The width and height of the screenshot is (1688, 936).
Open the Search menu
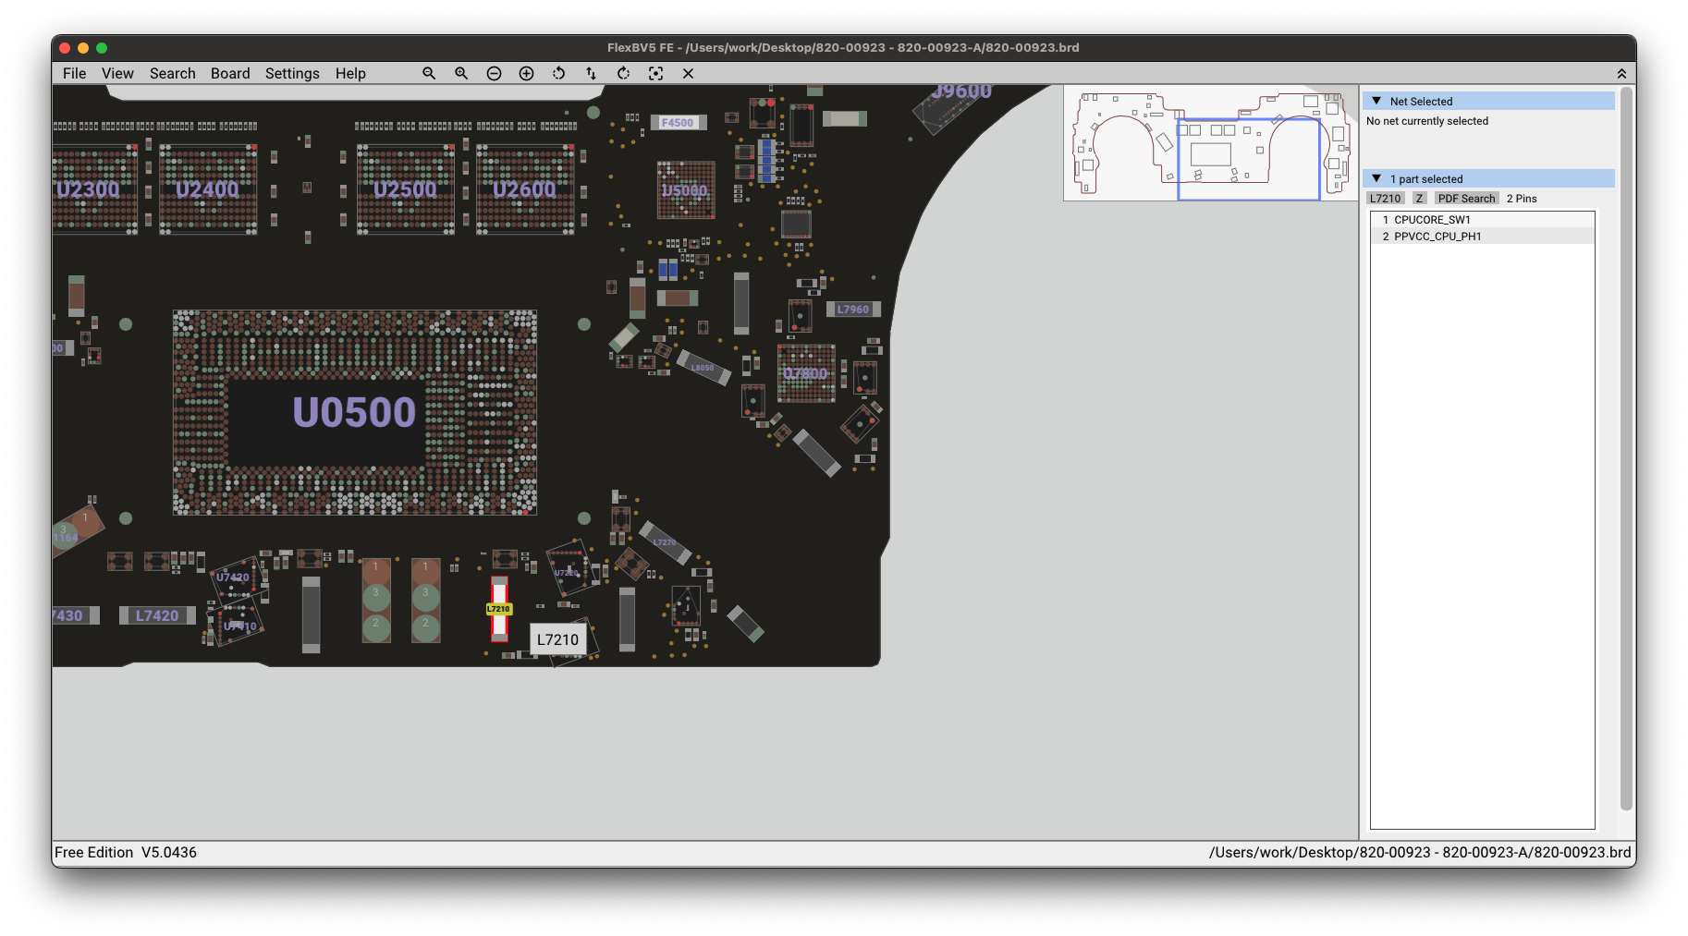pos(172,74)
